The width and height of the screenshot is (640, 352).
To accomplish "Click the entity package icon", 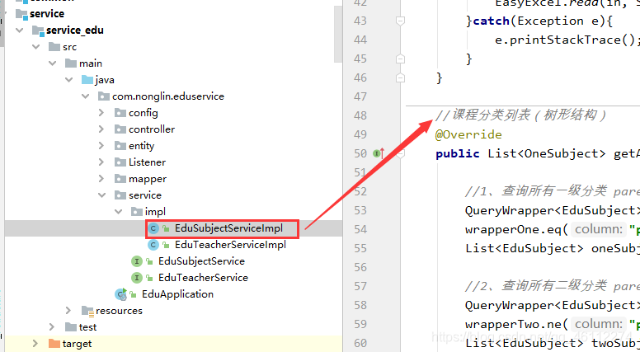I will 120,146.
